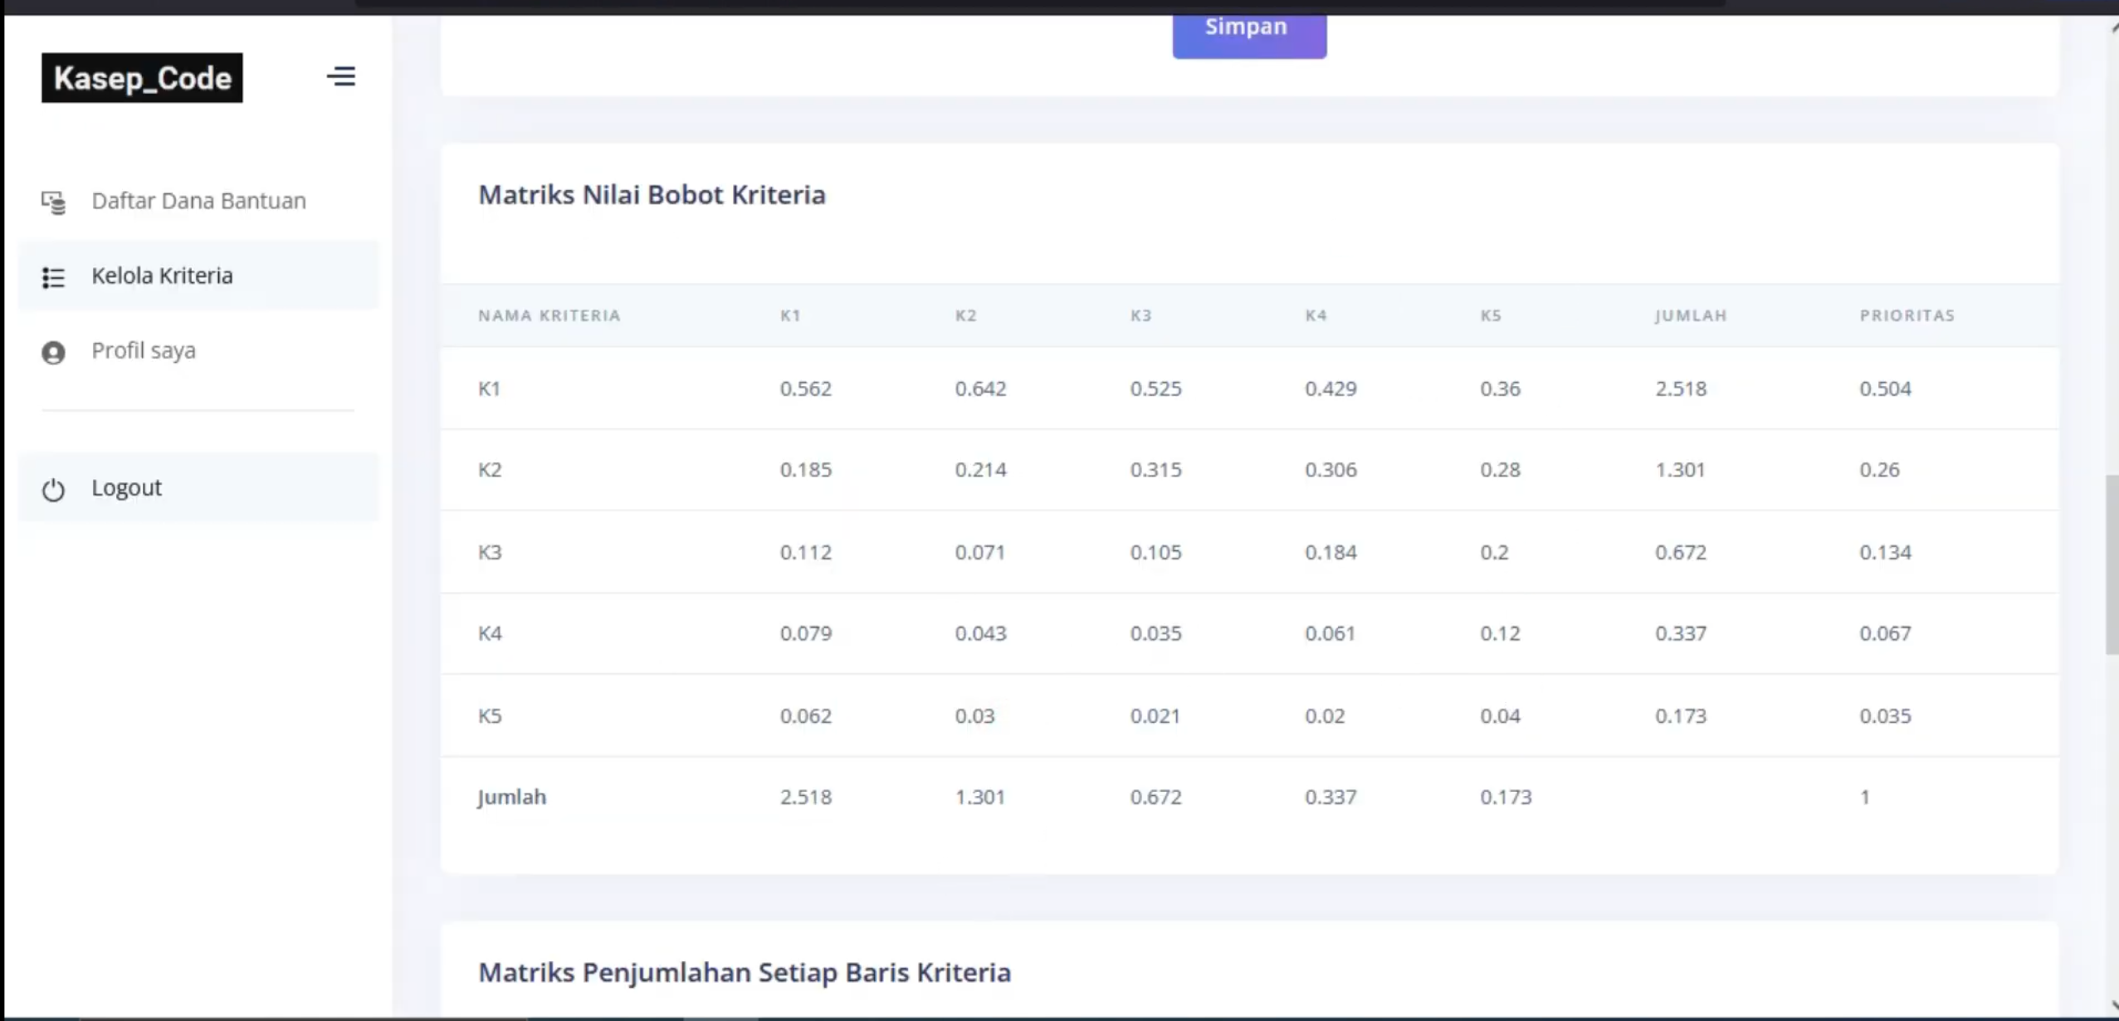2119x1021 pixels.
Task: Click the value 0.061 in row K4
Action: pos(1330,633)
